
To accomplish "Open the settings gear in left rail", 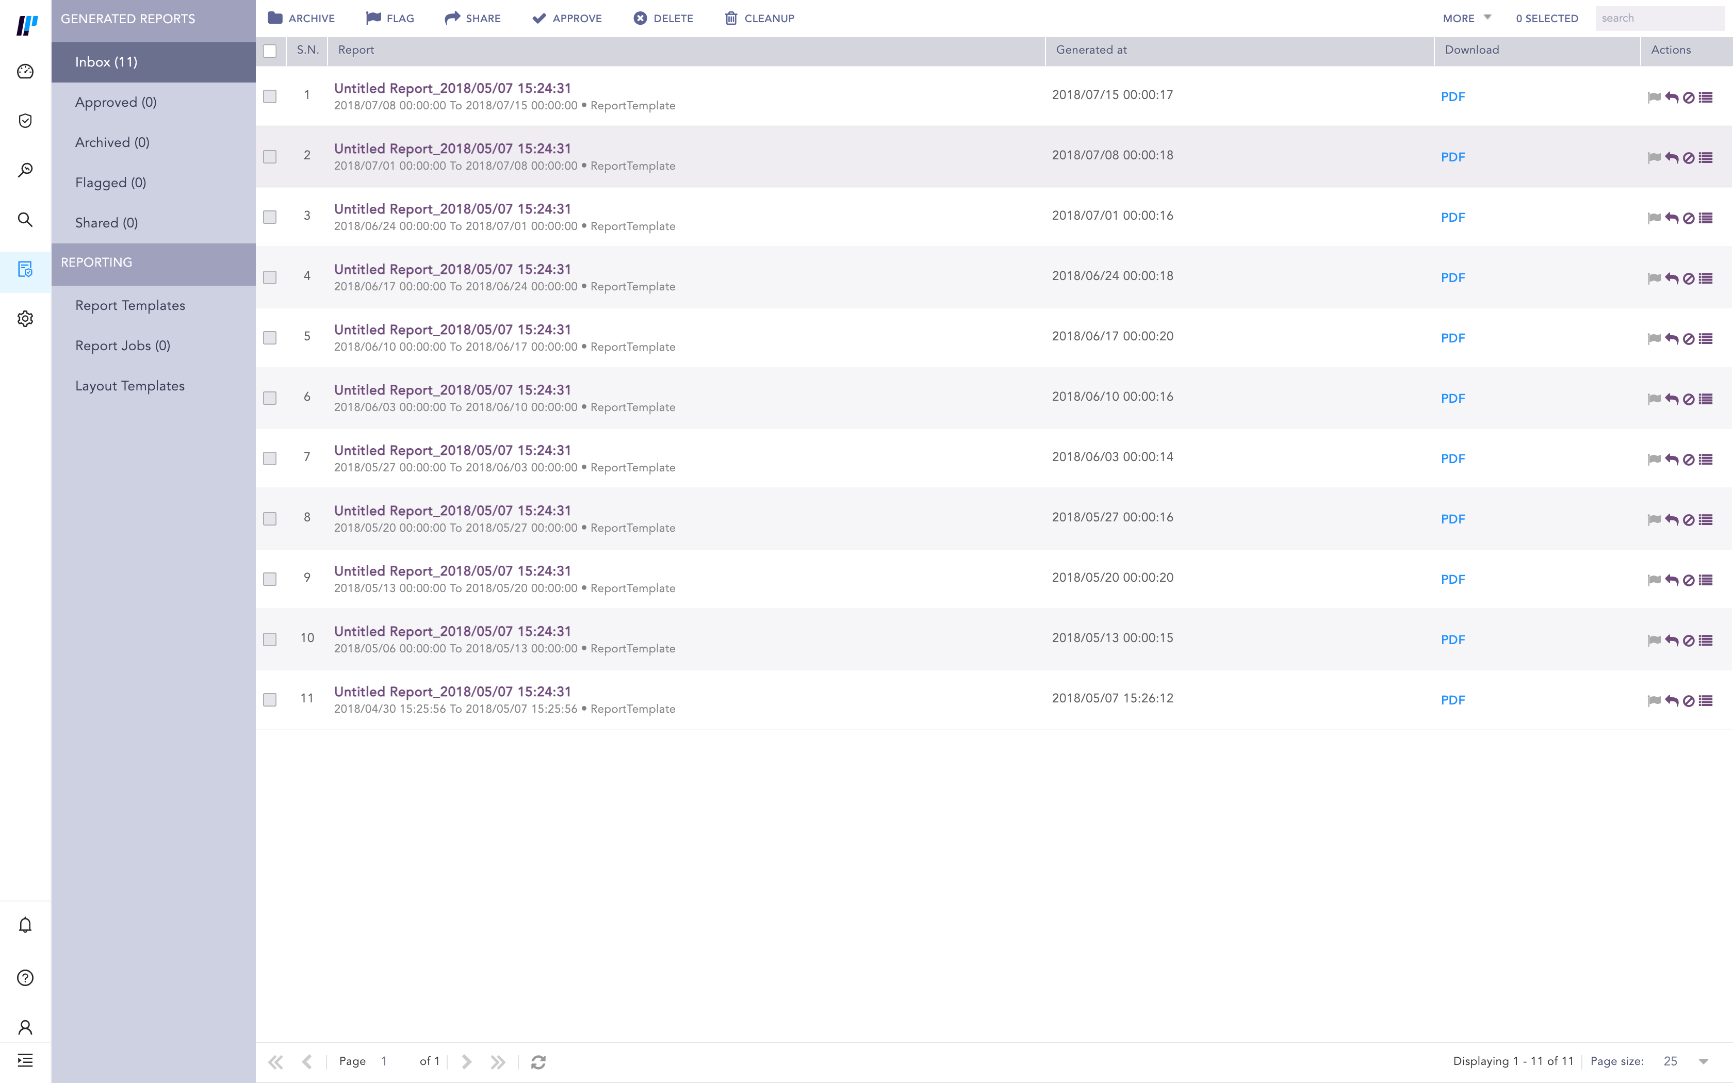I will pos(25,319).
